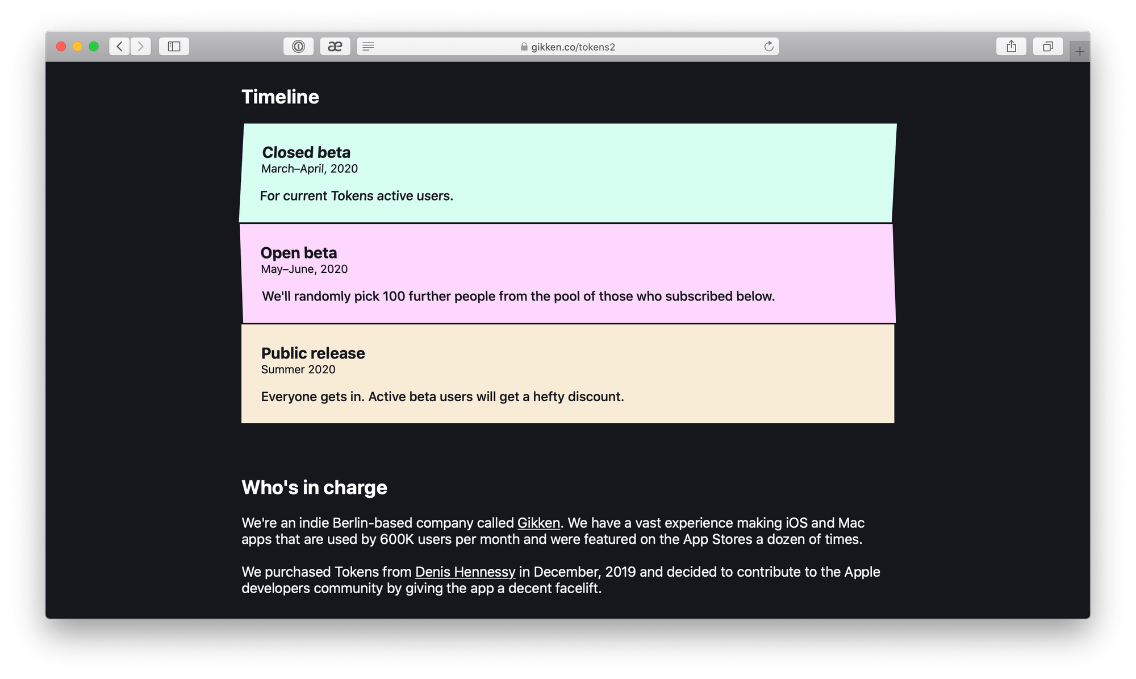Go back using the Safari back arrow

[119, 47]
